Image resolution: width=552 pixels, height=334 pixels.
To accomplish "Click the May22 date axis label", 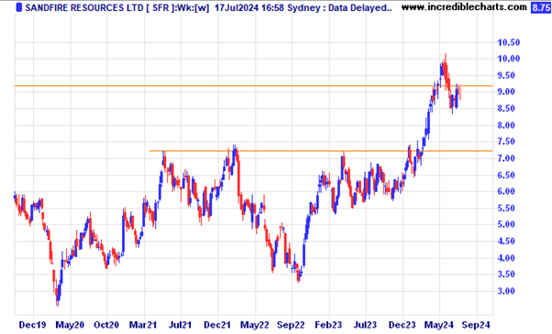I will pos(255,325).
